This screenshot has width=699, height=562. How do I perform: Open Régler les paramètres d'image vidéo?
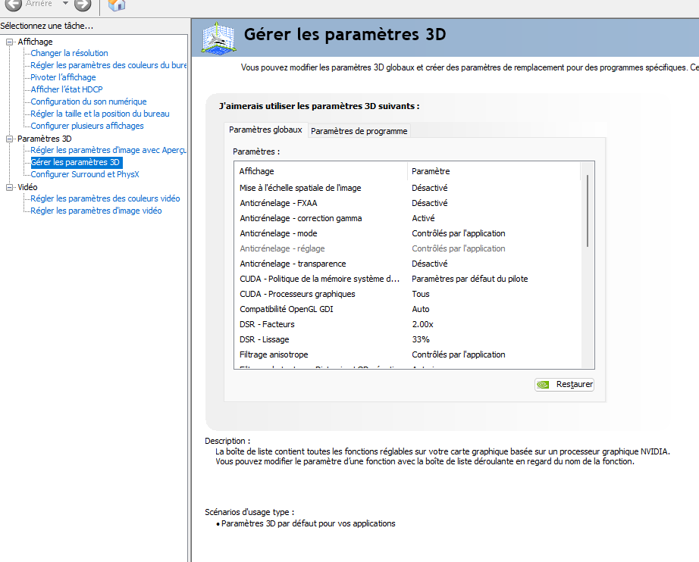pyautogui.click(x=96, y=211)
